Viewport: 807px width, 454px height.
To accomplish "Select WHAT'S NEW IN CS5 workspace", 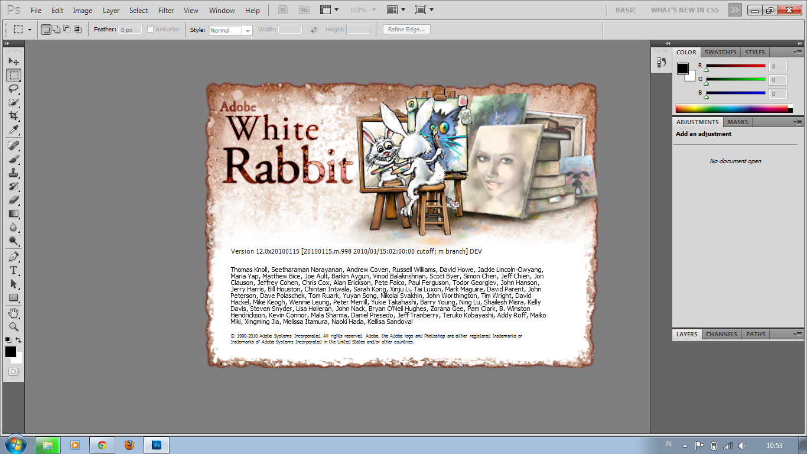I will point(685,10).
